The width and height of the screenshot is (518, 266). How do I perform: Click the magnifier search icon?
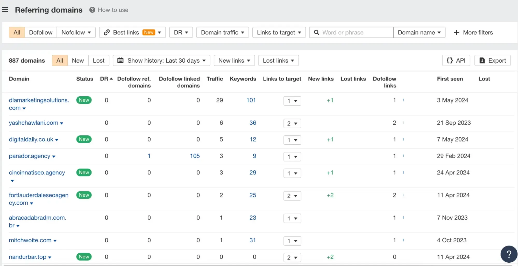click(x=316, y=32)
